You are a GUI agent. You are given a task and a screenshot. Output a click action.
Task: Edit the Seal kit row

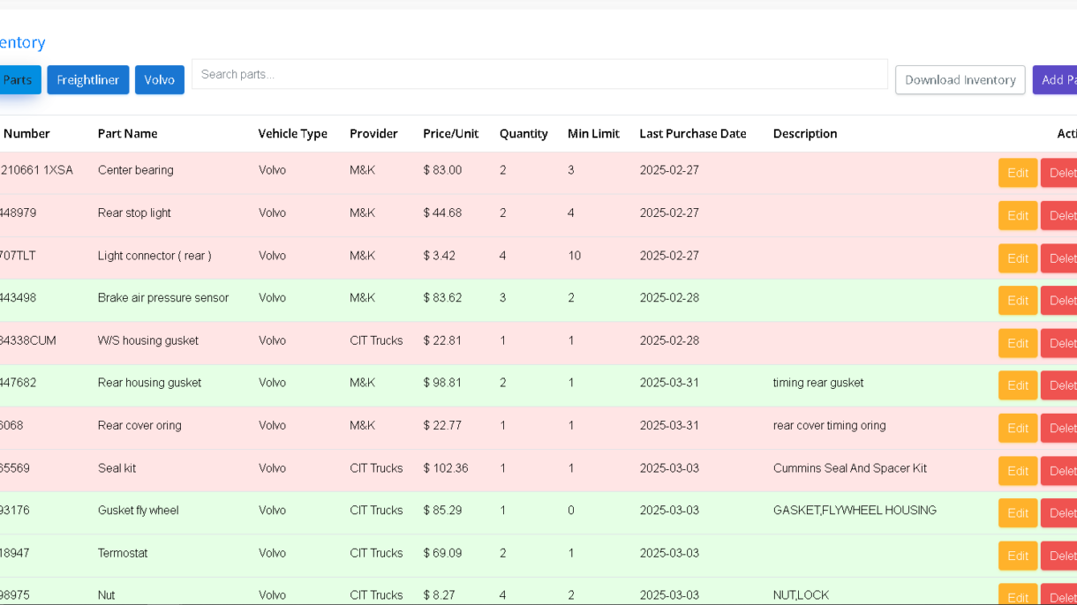(1018, 471)
